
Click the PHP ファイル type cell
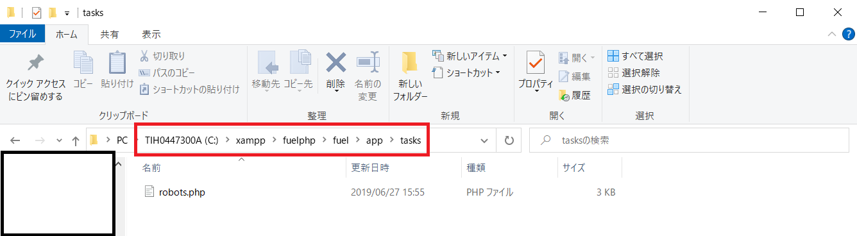coord(490,192)
